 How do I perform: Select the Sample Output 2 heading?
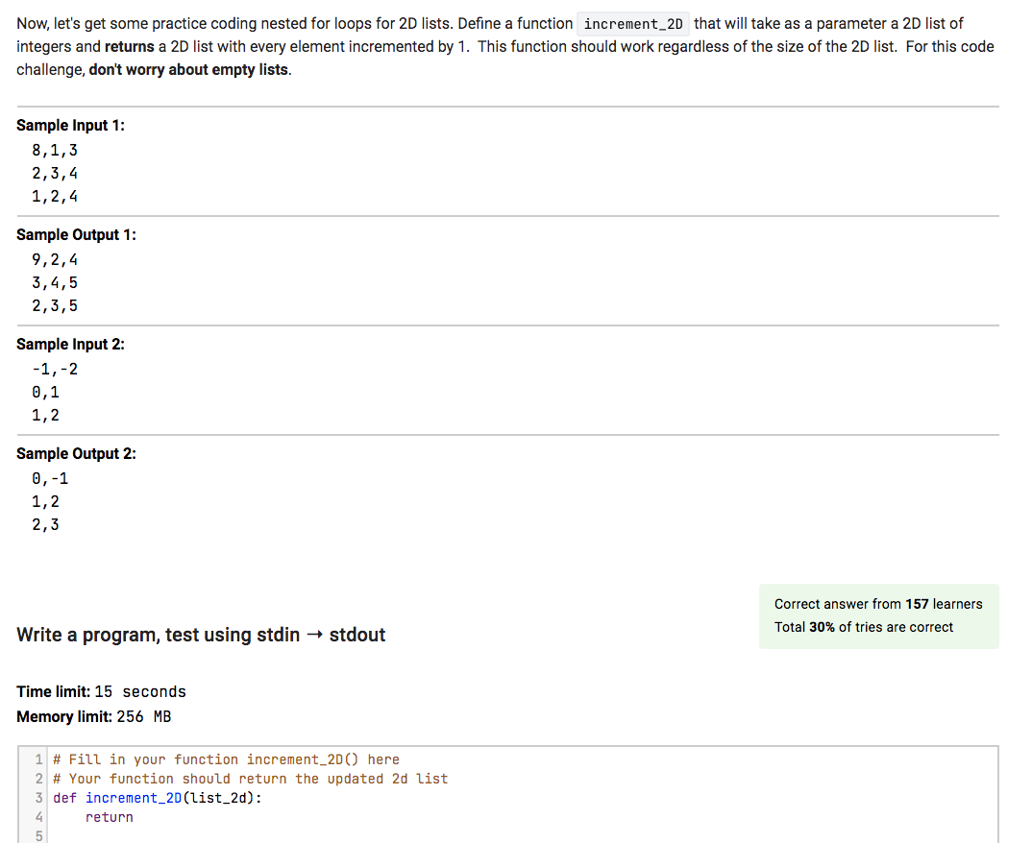pos(75,453)
